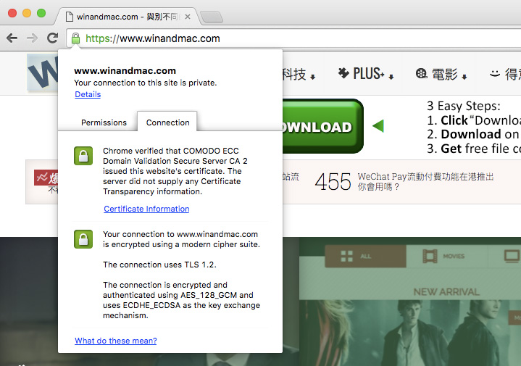Open the Certificate Information link
Viewport: 521px width, 366px height.
(x=146, y=209)
